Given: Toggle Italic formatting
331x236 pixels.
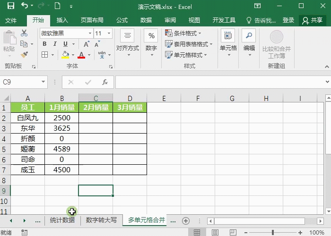Looking at the screenshot, I should 55,44.
